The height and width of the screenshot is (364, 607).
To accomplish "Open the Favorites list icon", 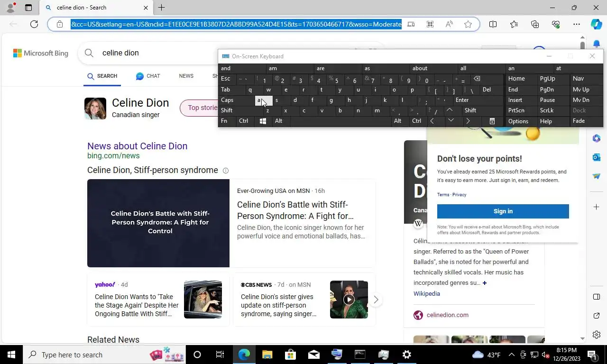I will click(x=514, y=24).
